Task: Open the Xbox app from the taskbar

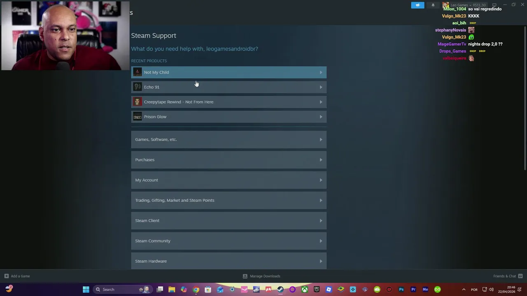Action: click(304, 289)
